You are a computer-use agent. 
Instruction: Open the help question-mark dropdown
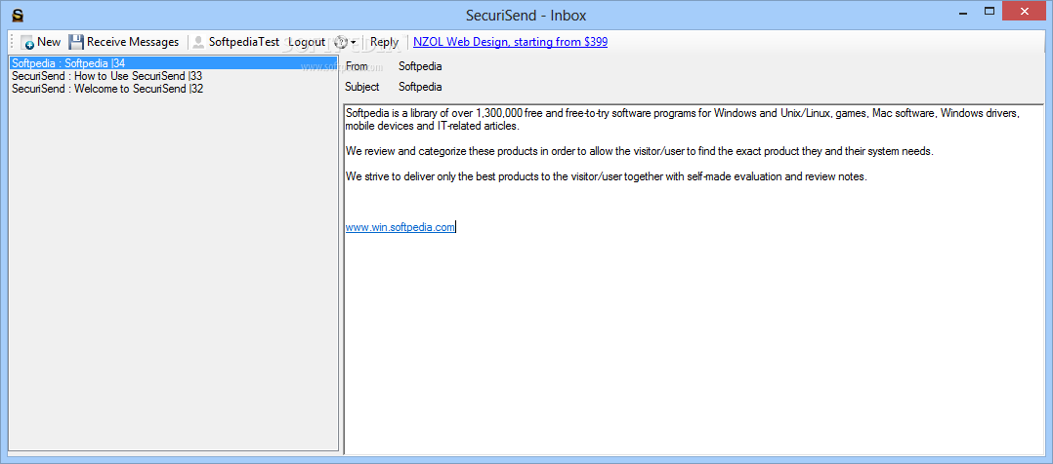345,42
